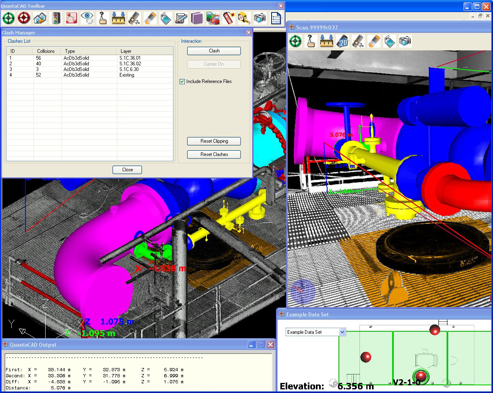The height and width of the screenshot is (393, 493).
Task: Click the camera snapshot icon in Scan window
Action: (405, 41)
